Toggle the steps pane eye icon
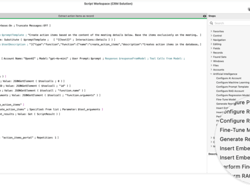The width and height of the screenshot is (250, 191). tap(204, 16)
